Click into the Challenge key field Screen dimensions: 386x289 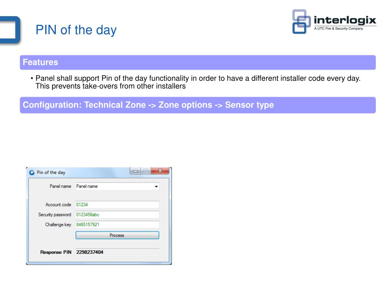[117, 225]
